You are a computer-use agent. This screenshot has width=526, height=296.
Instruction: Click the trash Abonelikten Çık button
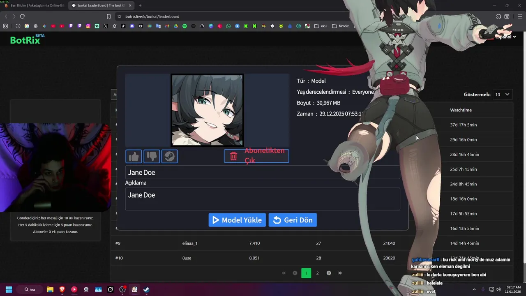[256, 156]
